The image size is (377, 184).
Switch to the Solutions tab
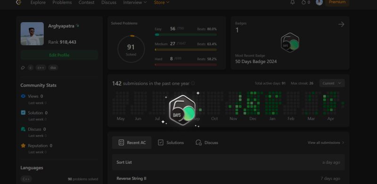pyautogui.click(x=171, y=143)
